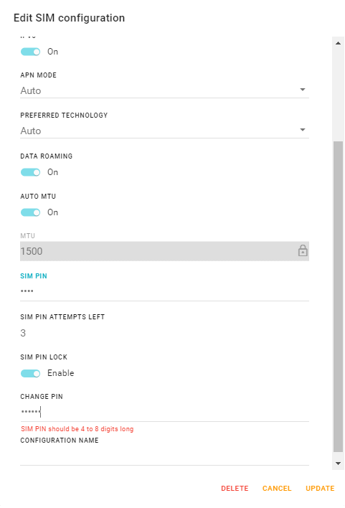The height and width of the screenshot is (508, 345).
Task: Click the scrollbar up arrow
Action: point(338,43)
